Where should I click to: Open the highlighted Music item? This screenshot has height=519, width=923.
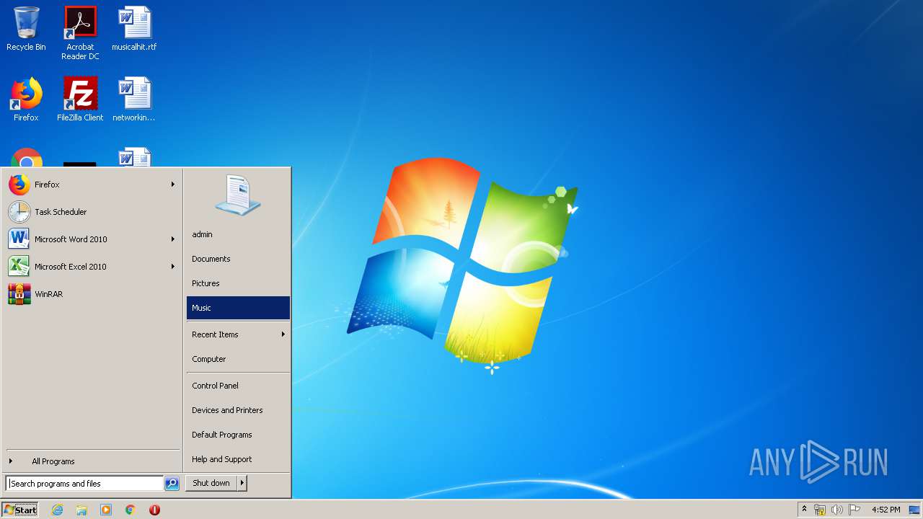click(x=238, y=308)
